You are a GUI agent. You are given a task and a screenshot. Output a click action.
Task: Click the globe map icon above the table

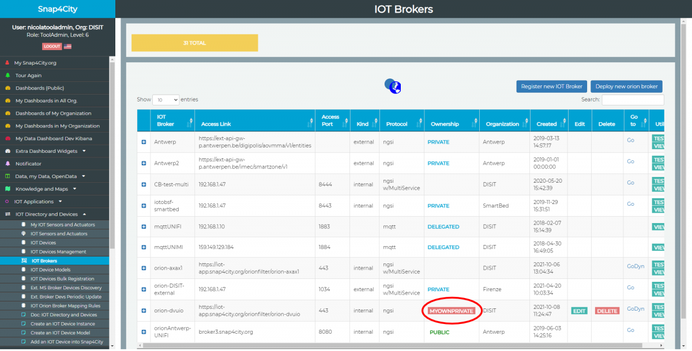[x=393, y=86]
